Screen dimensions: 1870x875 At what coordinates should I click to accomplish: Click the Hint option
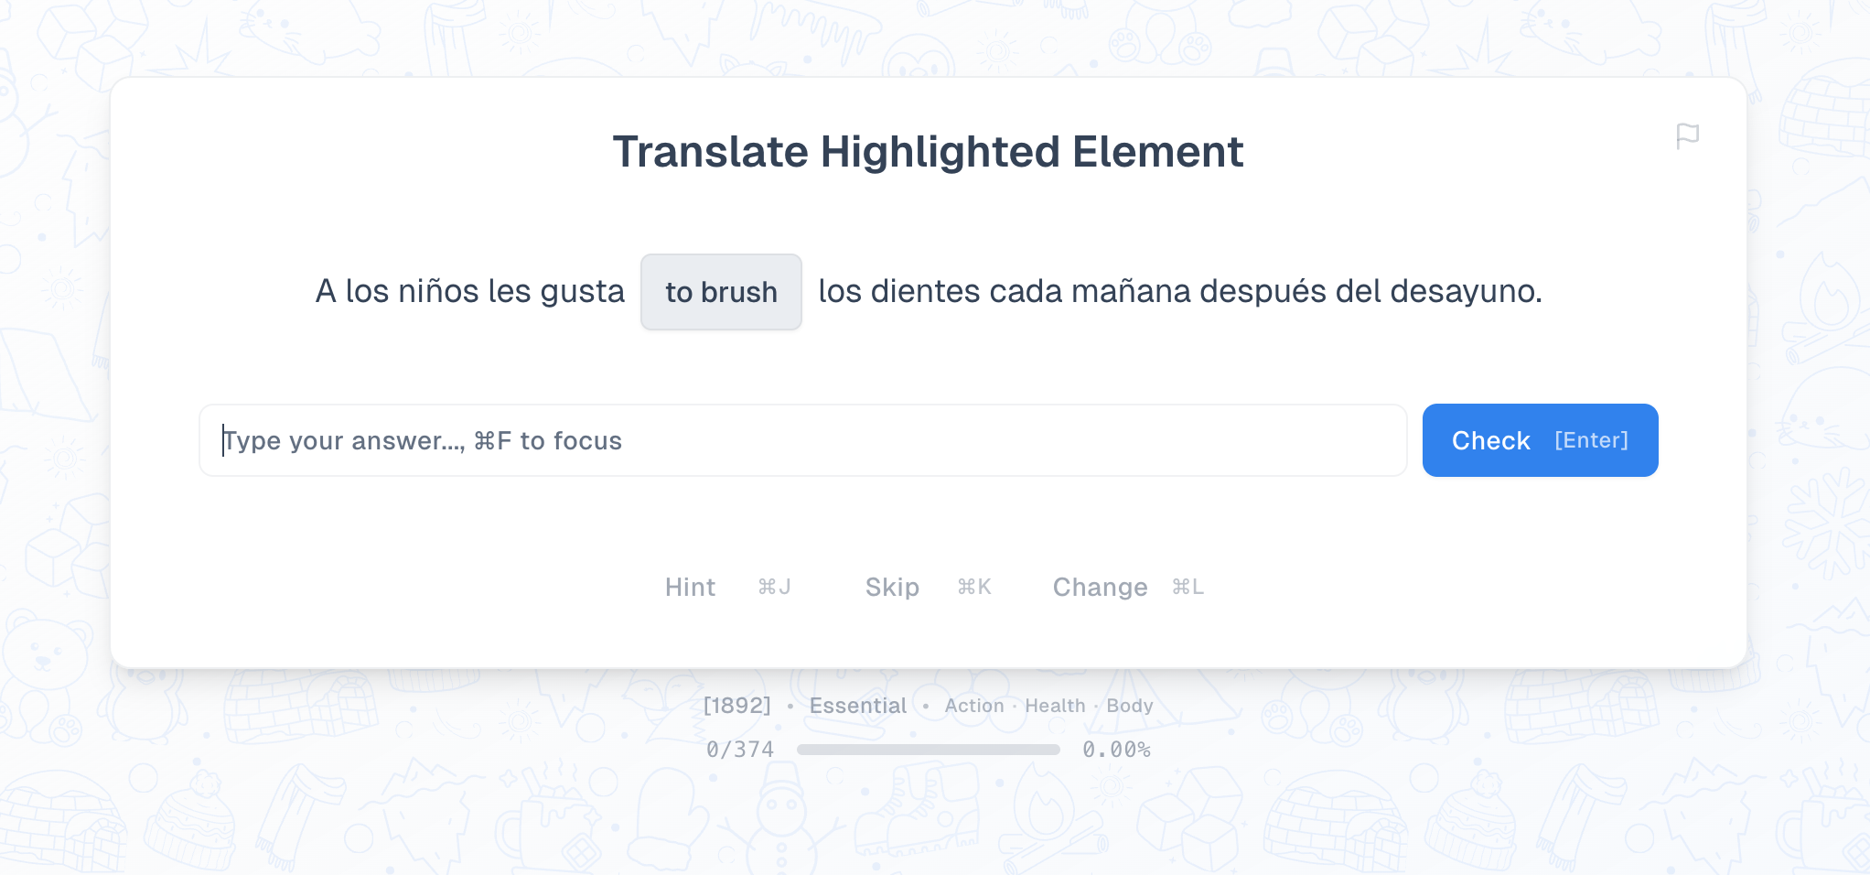690,587
